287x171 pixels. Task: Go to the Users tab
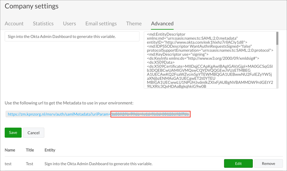(69, 24)
